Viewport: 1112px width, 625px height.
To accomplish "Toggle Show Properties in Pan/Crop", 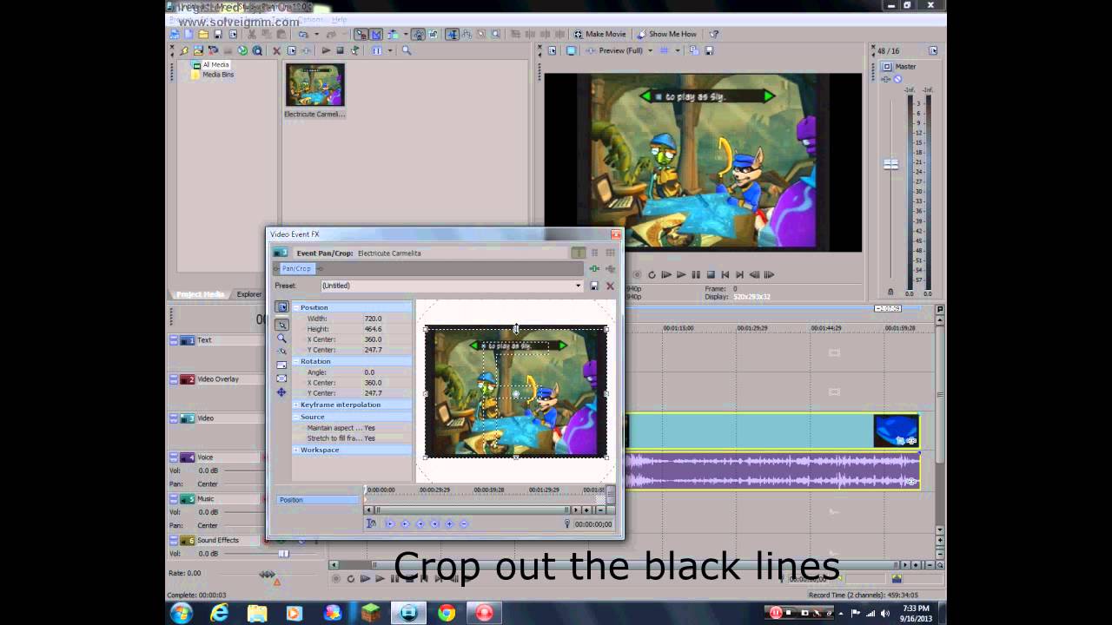I will click(281, 307).
